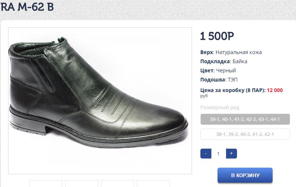Screen dimensions: 296x187
Task: Select size set starting with 39-1
Action: [x=245, y=119]
